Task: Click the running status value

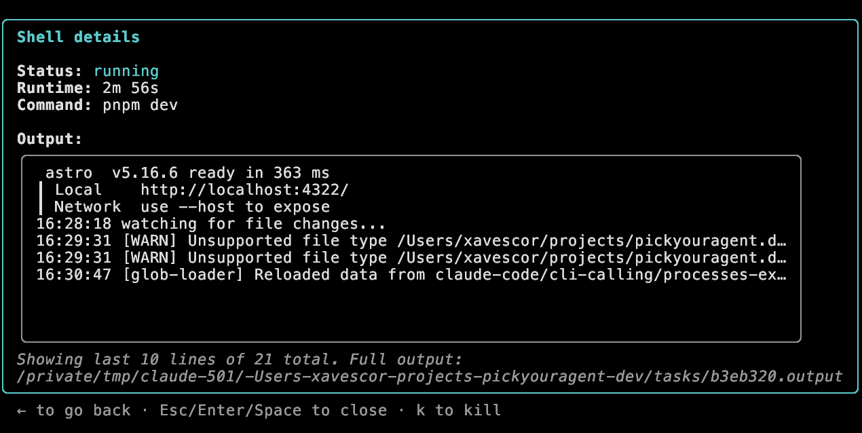Action: tap(126, 71)
